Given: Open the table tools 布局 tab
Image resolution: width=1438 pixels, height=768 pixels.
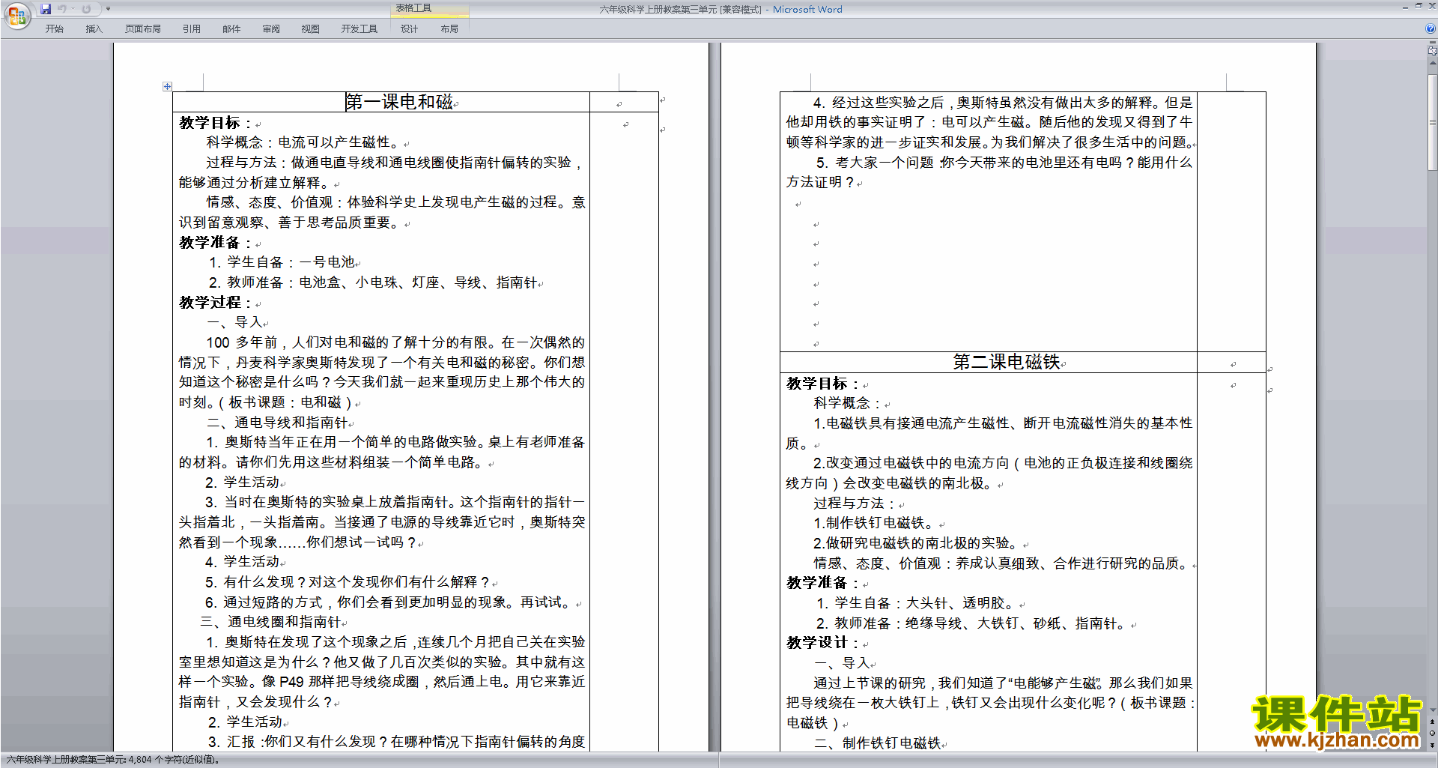Looking at the screenshot, I should pyautogui.click(x=449, y=28).
